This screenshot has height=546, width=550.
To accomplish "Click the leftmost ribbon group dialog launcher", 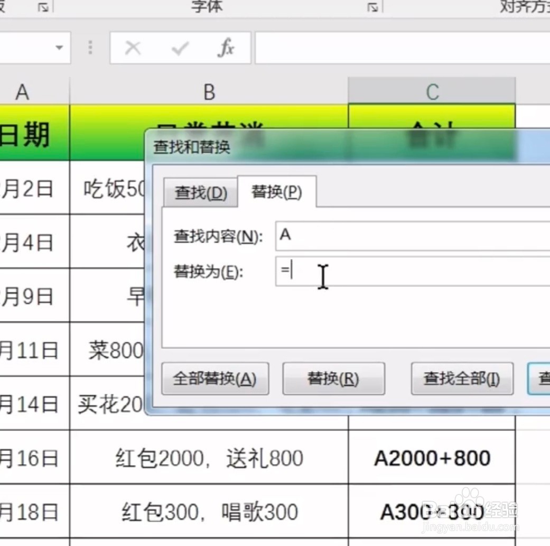I will pos(42,7).
